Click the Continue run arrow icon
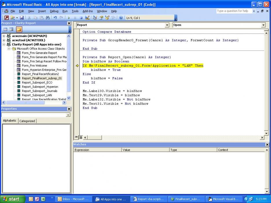Image resolution: width=271 pixels, height=203 pixels. click(69, 18)
